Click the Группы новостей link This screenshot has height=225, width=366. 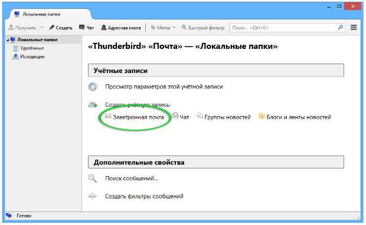coord(227,117)
